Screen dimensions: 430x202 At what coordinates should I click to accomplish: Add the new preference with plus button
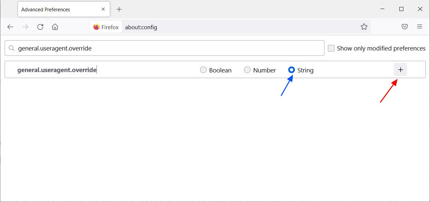[x=400, y=70]
